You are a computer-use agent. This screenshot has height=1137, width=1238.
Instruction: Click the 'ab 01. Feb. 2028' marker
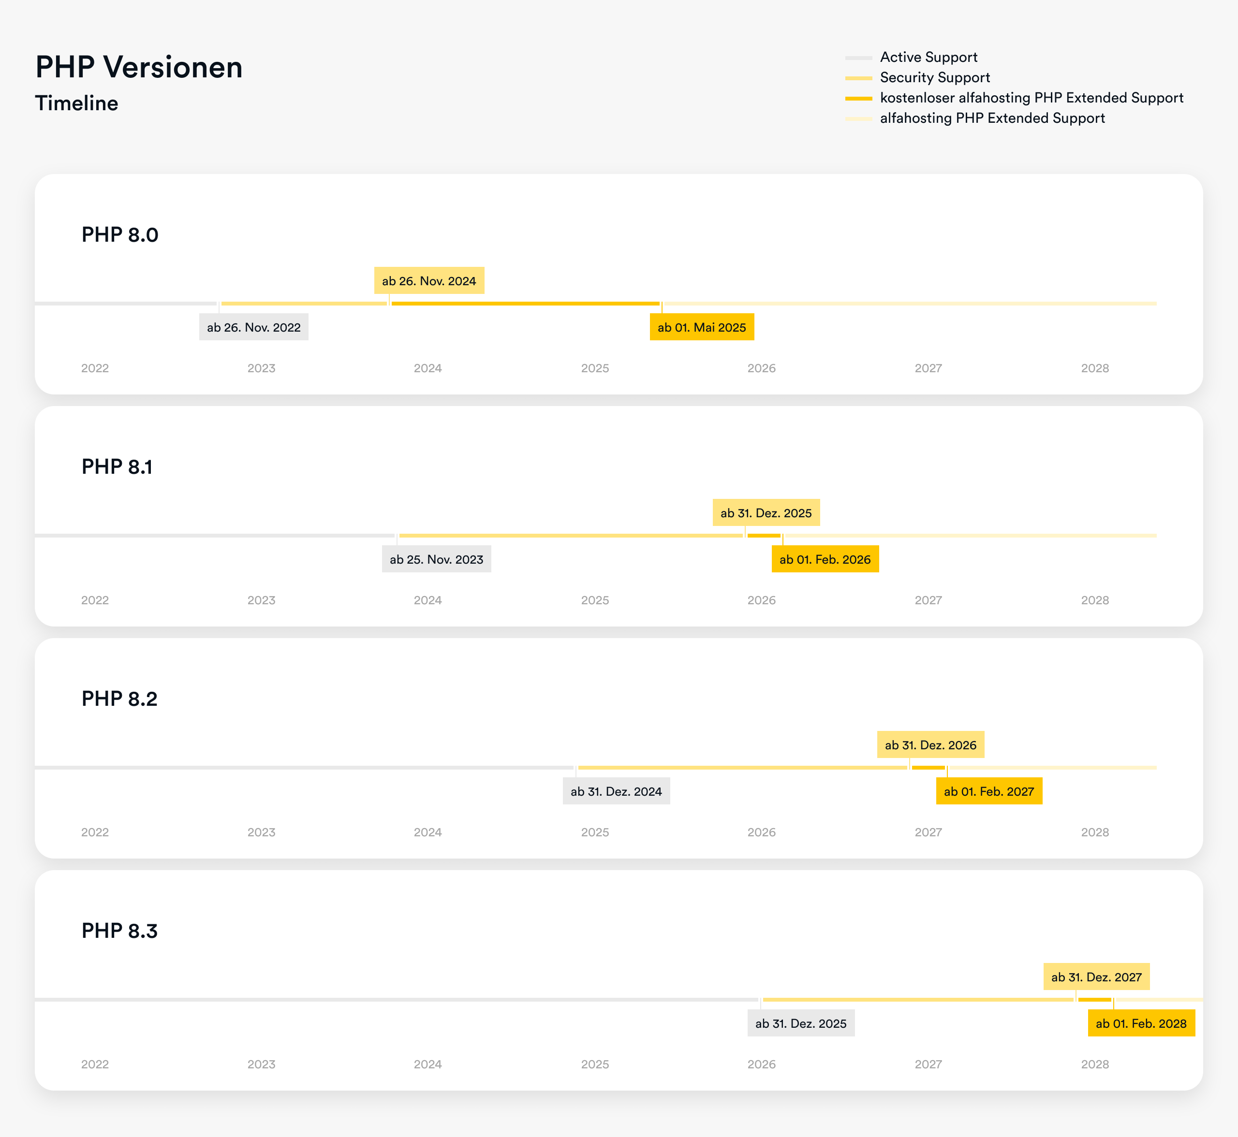click(1140, 1023)
